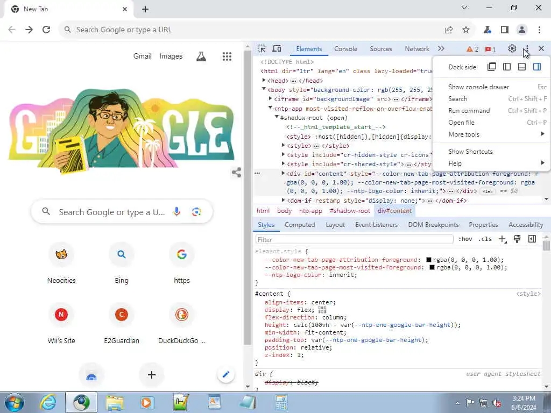This screenshot has height=413, width=551.
Task: Customize this page pencil button
Action: point(226,375)
